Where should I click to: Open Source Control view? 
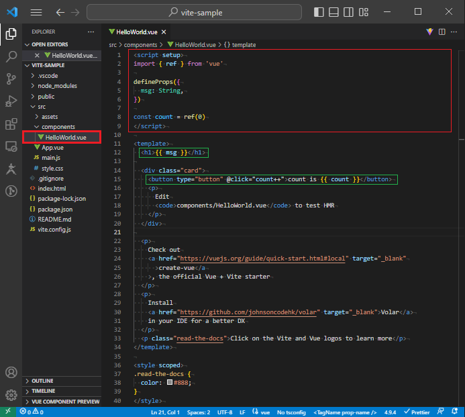coord(11,79)
